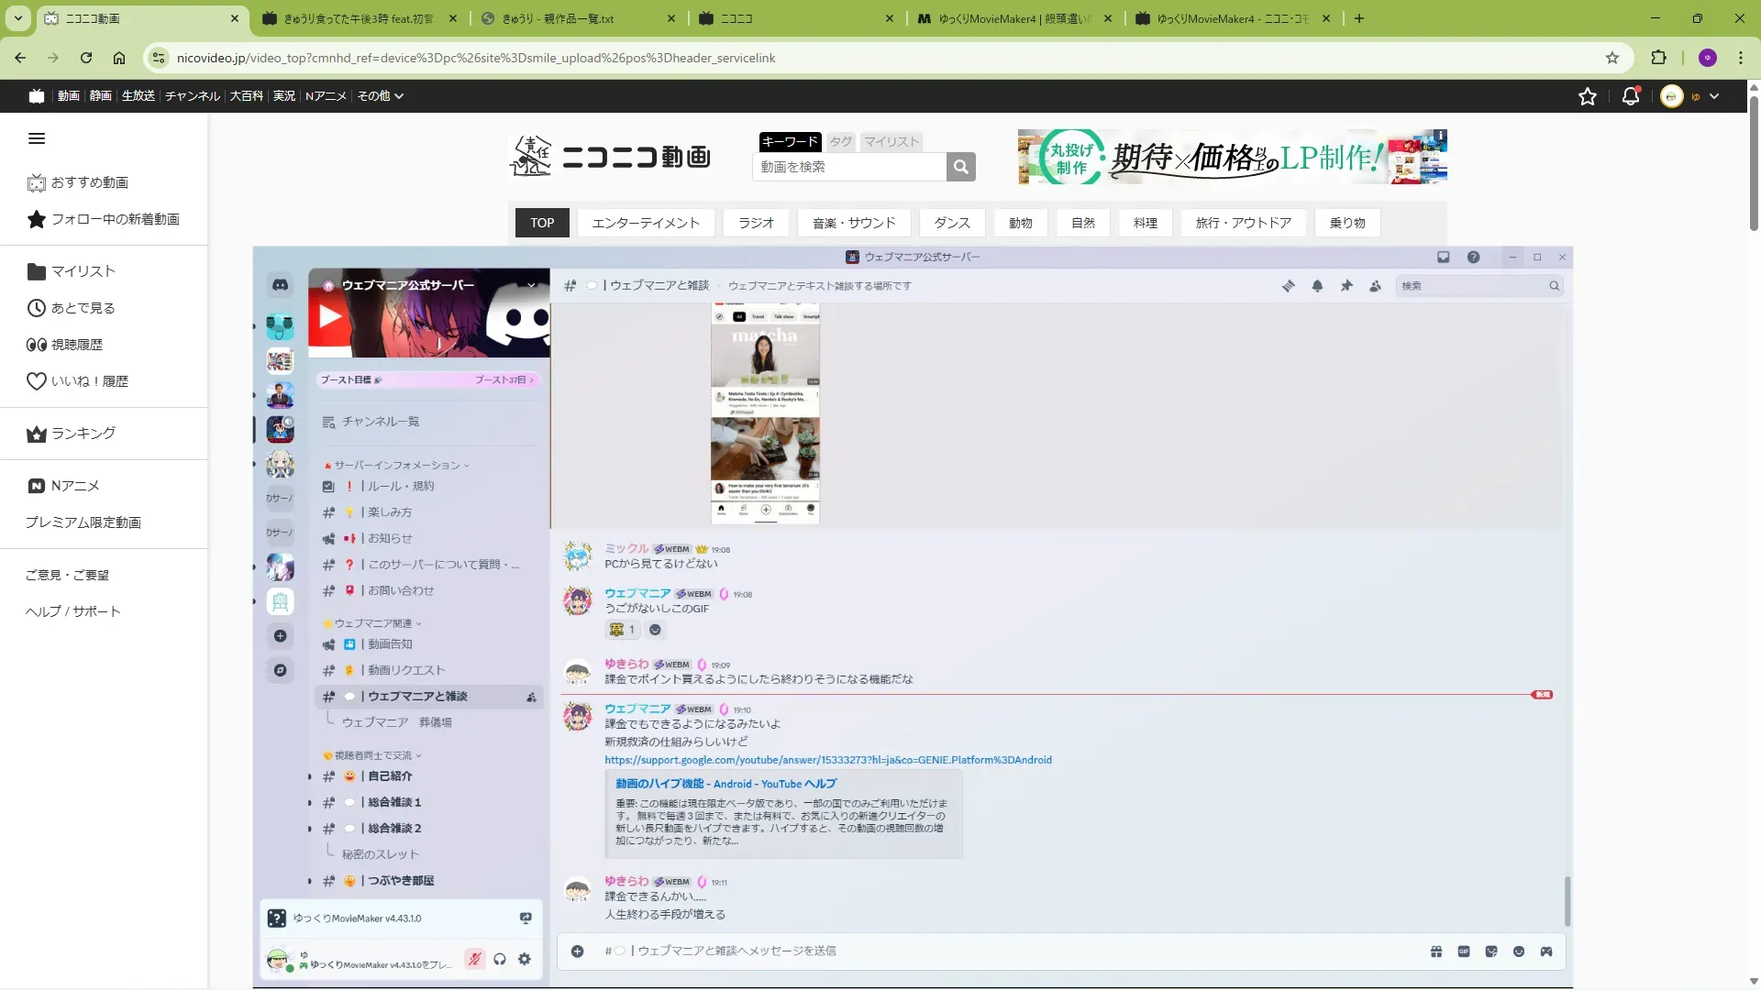Image resolution: width=1761 pixels, height=990 pixels.
Task: Collapse the サーバーインフォメーション category
Action: click(x=397, y=466)
